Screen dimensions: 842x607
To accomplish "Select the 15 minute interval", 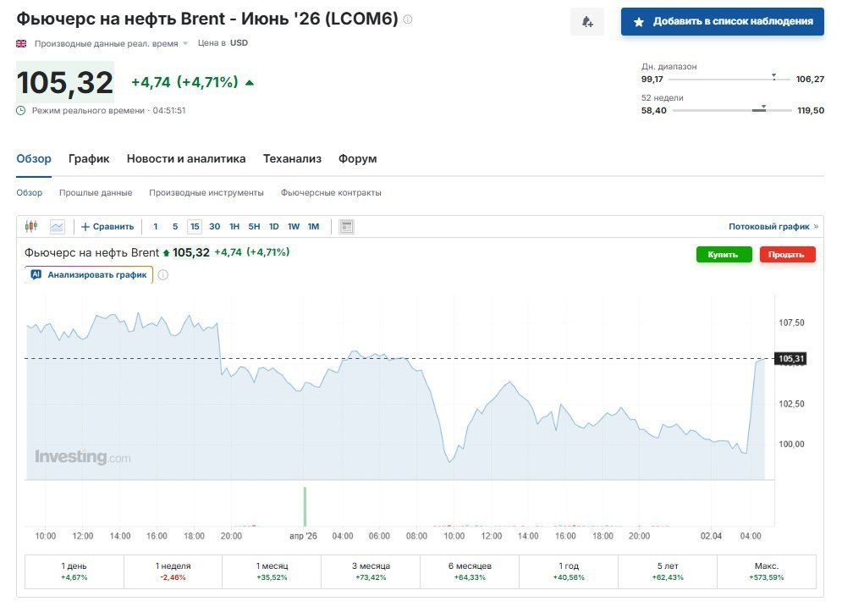I will [x=195, y=226].
